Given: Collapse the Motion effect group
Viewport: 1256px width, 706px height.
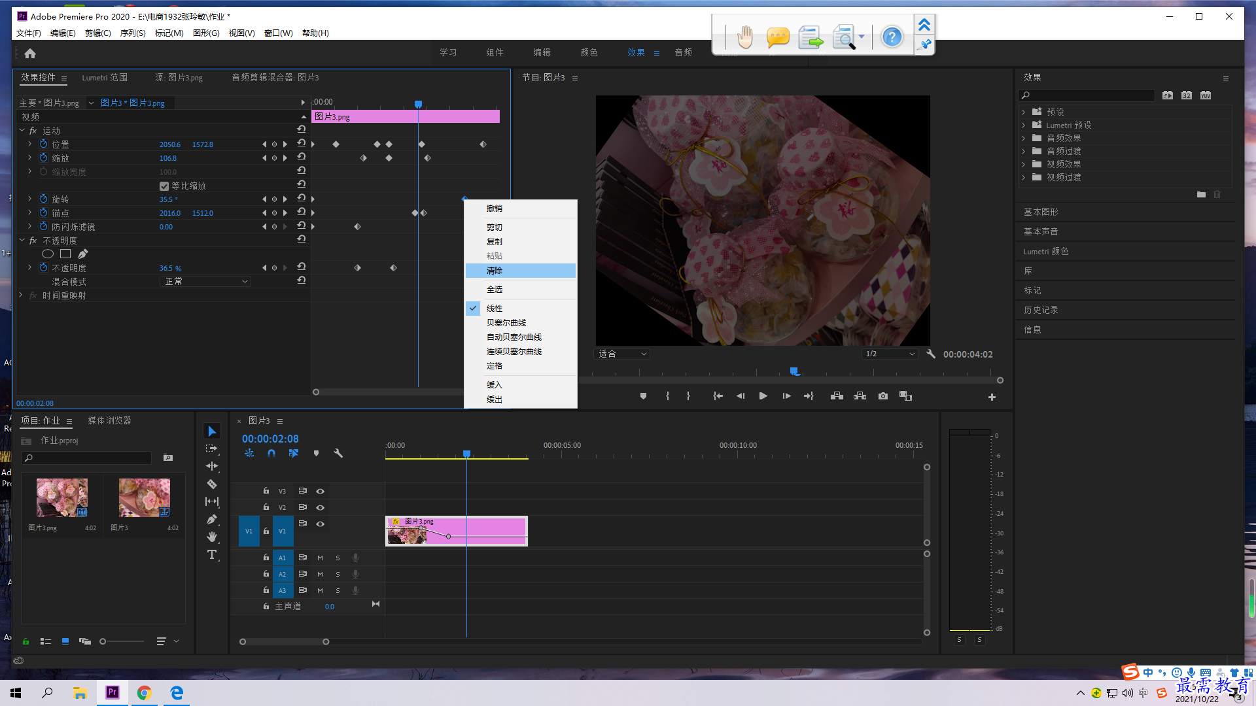Looking at the screenshot, I should [x=22, y=131].
